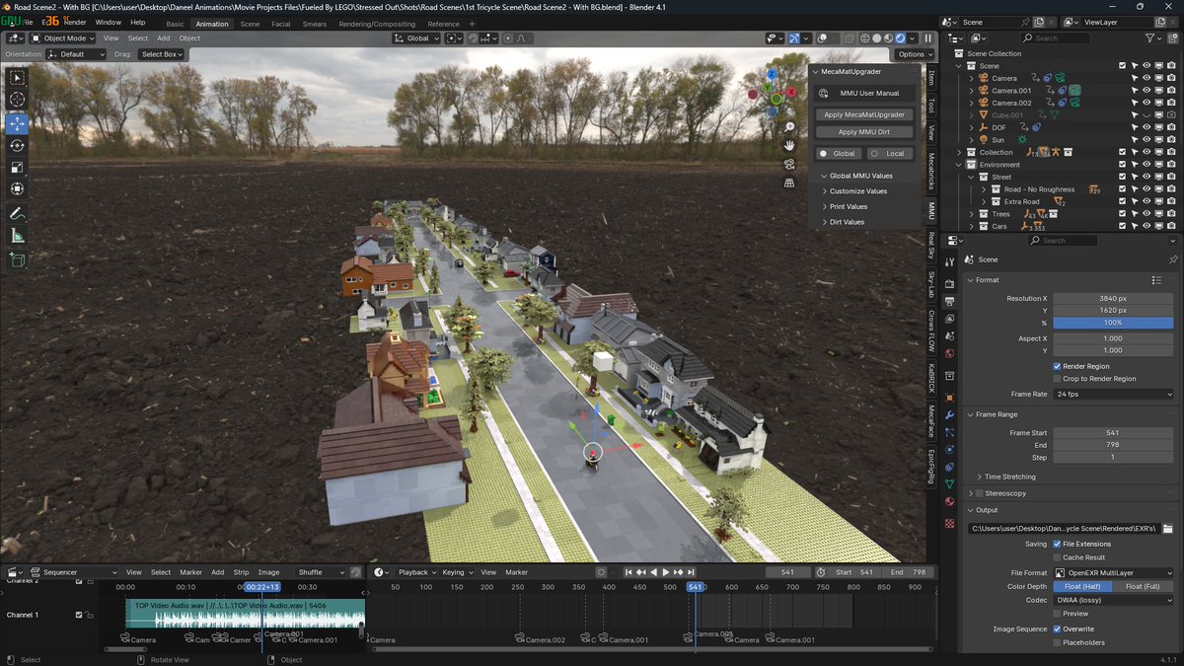
Task: Toggle camera view icon in viewport
Action: click(x=789, y=165)
